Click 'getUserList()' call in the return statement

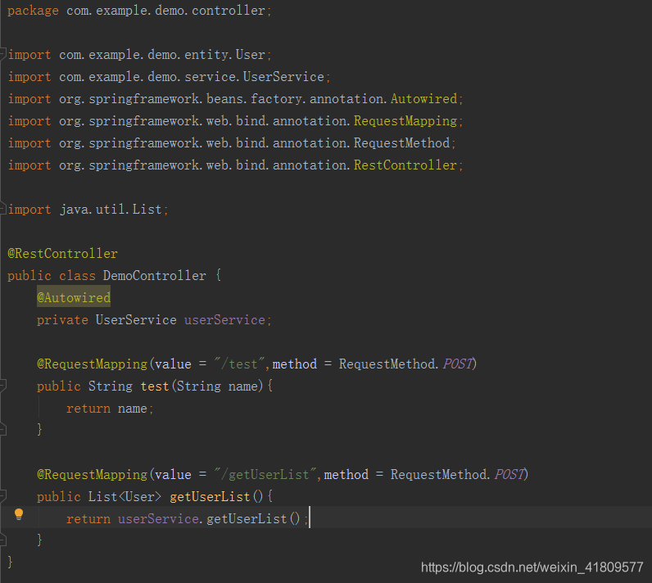click(x=253, y=518)
